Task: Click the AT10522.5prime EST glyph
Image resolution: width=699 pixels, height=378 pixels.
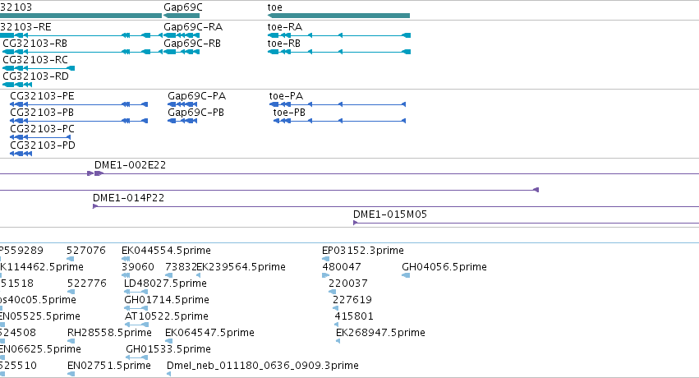Action: coord(136,325)
